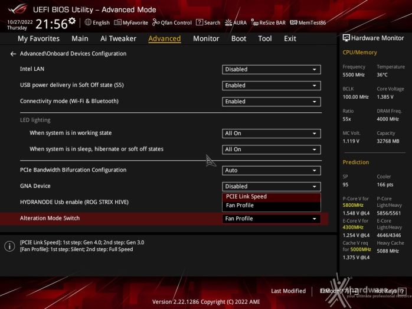Open the AURA lighting tool
This screenshot has width=412, height=309.
236,22
